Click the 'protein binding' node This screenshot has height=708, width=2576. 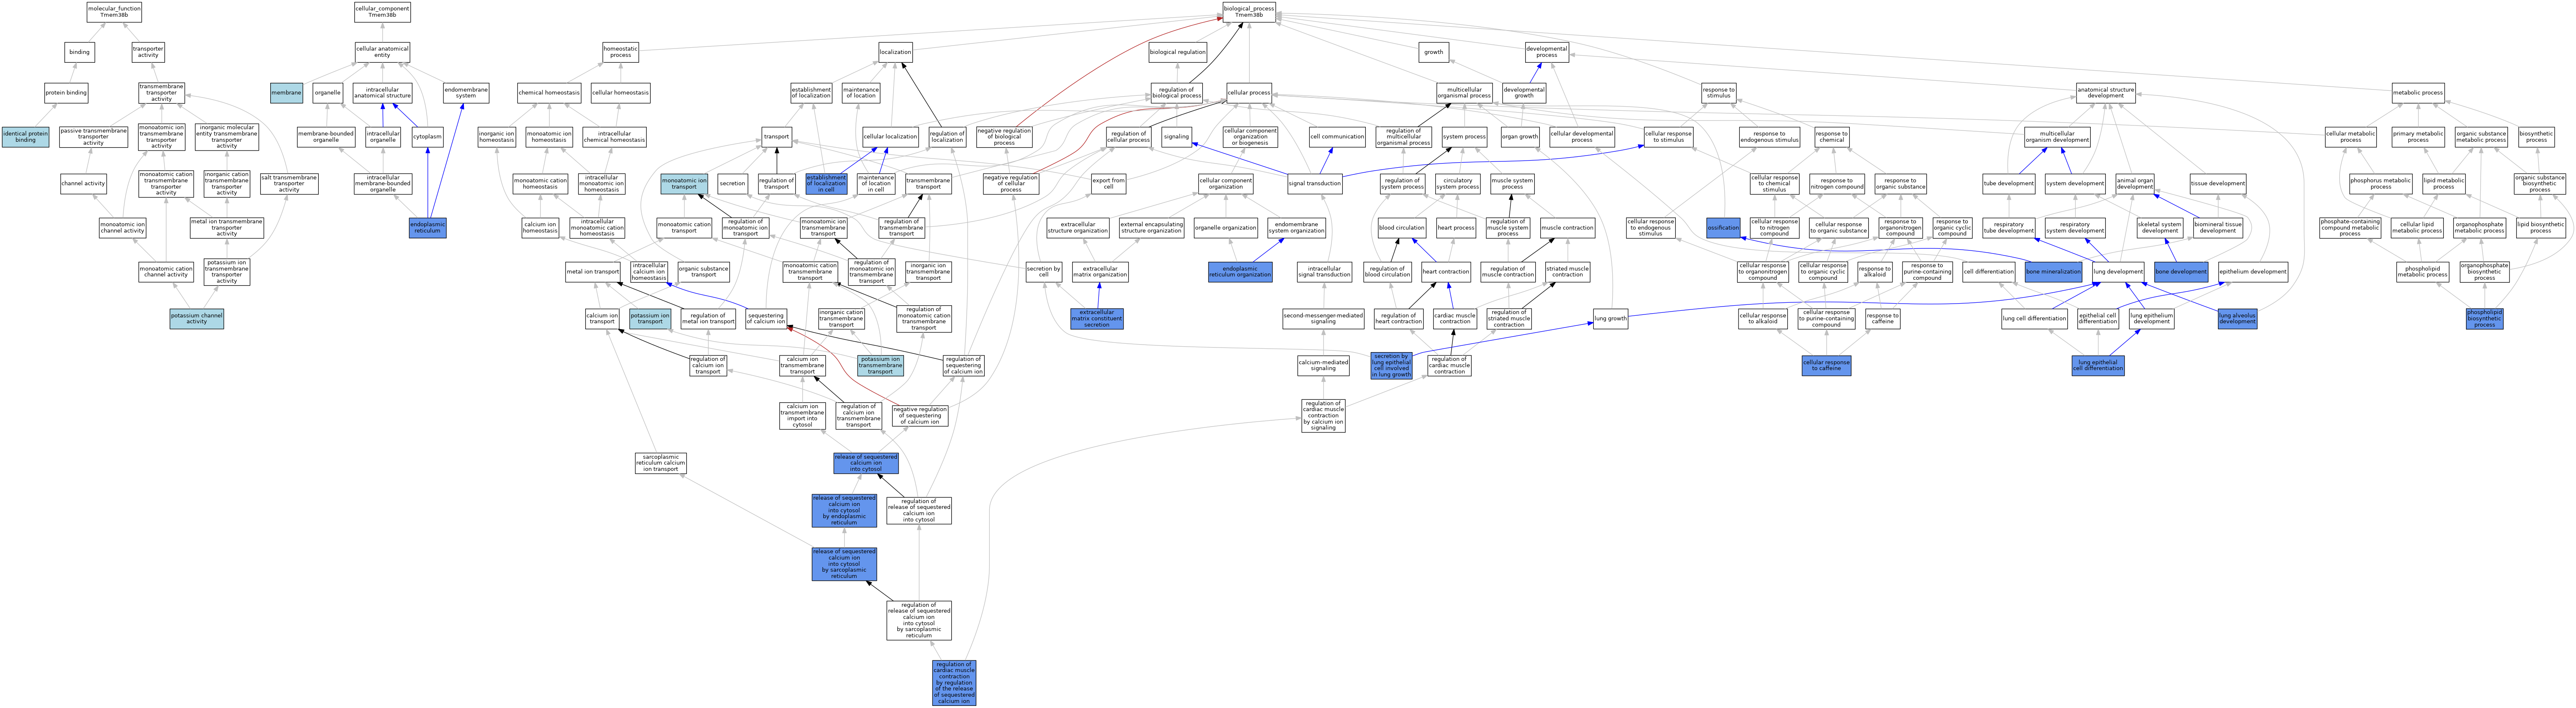tap(66, 93)
